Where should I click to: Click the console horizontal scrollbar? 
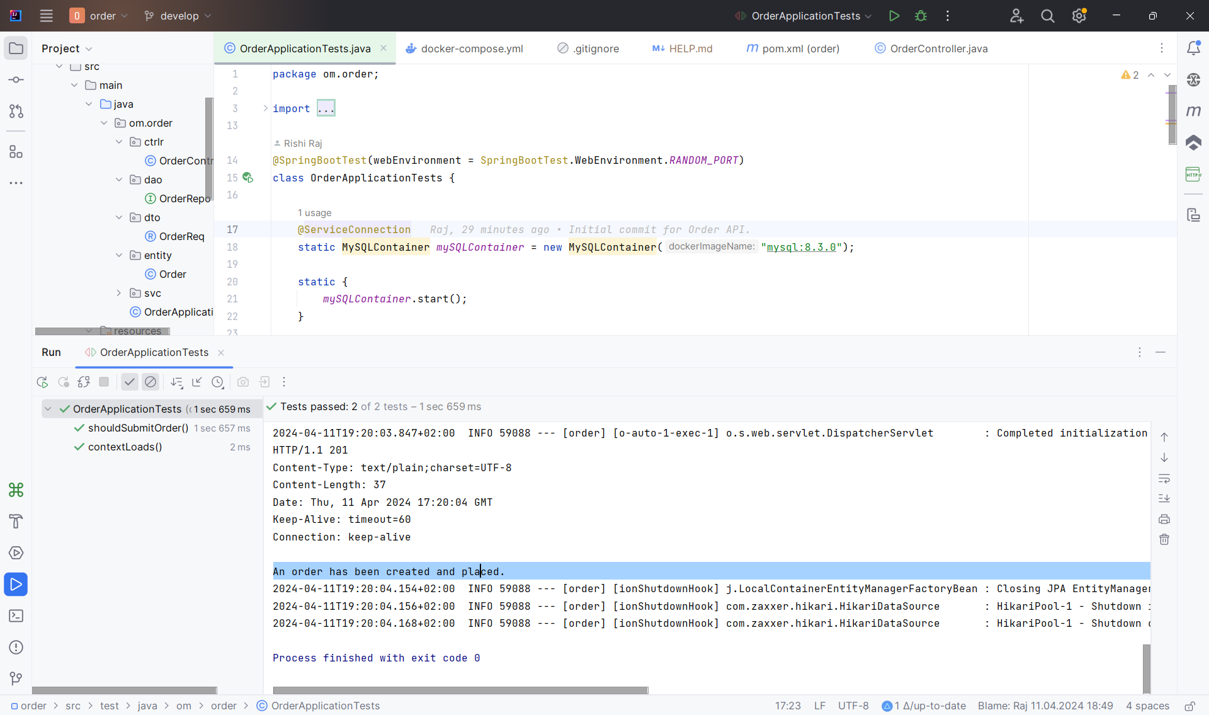(460, 690)
